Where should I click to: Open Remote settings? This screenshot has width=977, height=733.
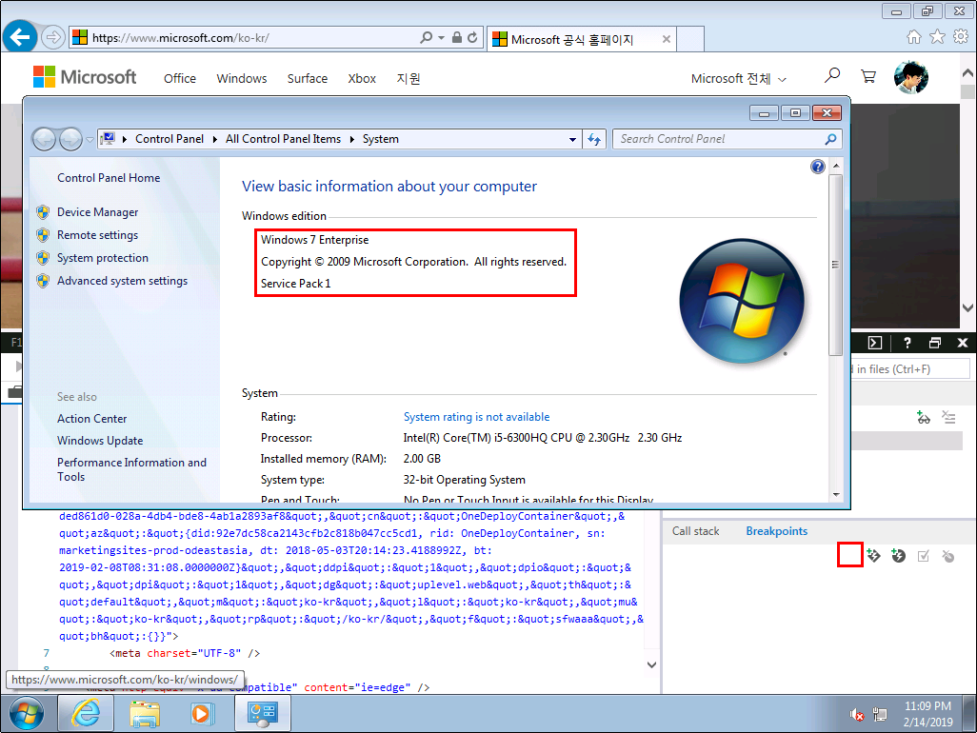point(97,235)
